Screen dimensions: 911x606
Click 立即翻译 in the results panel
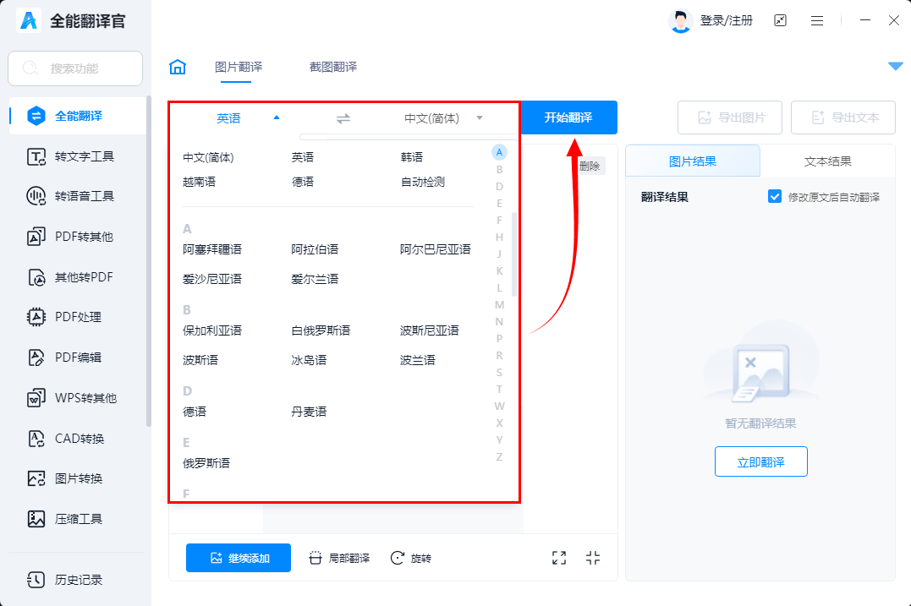(x=760, y=461)
